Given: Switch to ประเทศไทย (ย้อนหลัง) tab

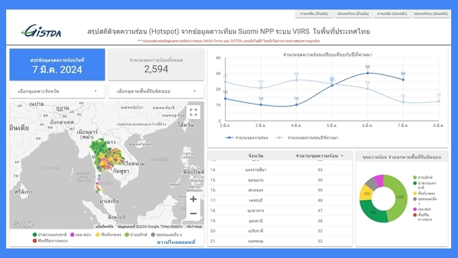Looking at the screenshot, I should (x=431, y=14).
